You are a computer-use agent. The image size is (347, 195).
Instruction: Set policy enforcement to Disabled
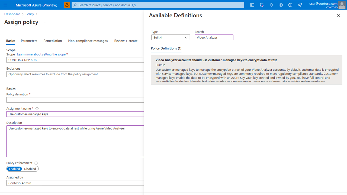[x=30, y=169]
